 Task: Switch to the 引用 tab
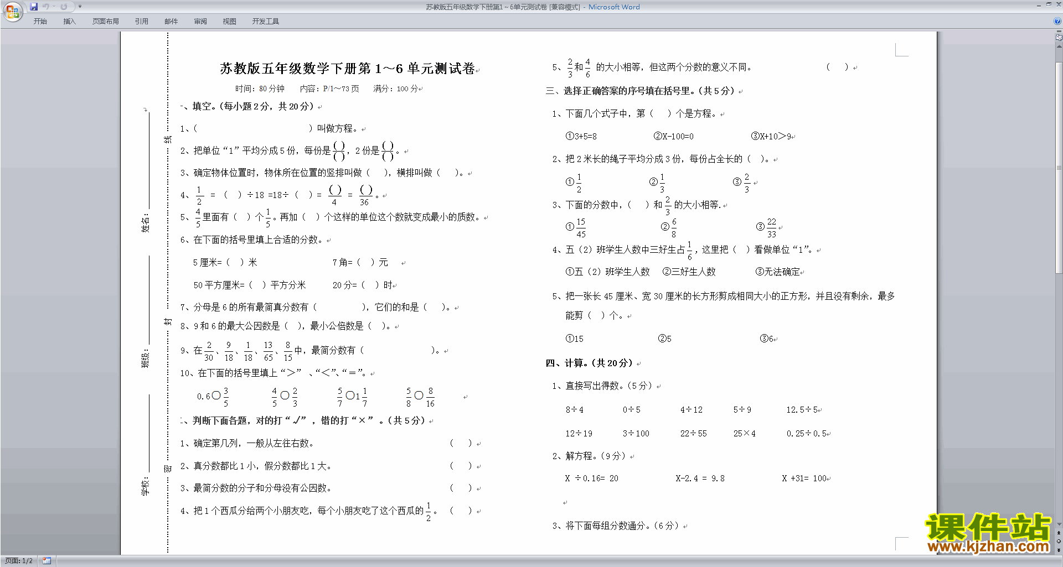point(142,22)
